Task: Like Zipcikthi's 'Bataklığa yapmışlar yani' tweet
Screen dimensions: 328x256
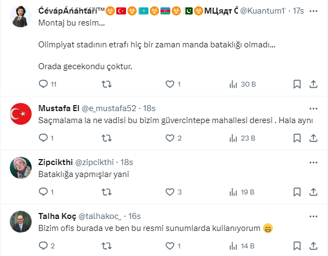Action: [170, 192]
